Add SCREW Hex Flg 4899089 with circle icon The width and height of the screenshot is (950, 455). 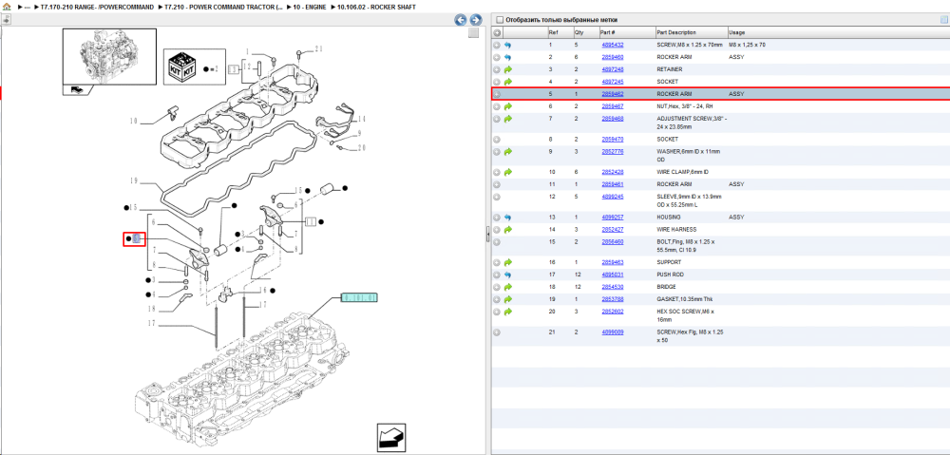click(497, 332)
